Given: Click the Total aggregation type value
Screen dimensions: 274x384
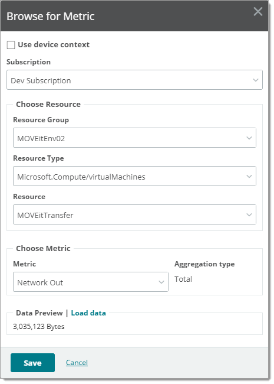Looking at the screenshot, I should pyautogui.click(x=183, y=279).
